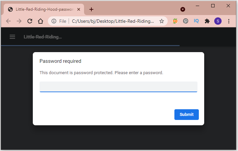Open Chrome's three-dot menu
The width and height of the screenshot is (238, 151).
coord(229,21)
